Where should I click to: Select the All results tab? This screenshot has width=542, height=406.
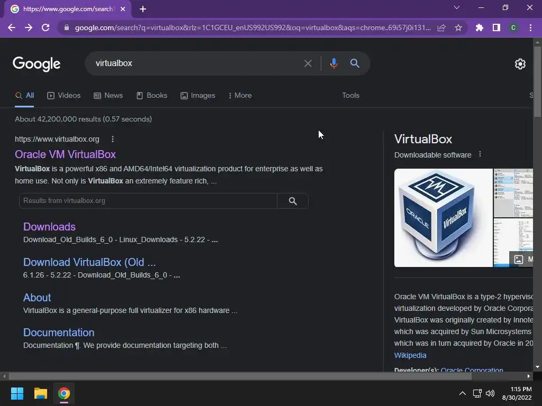pos(25,96)
